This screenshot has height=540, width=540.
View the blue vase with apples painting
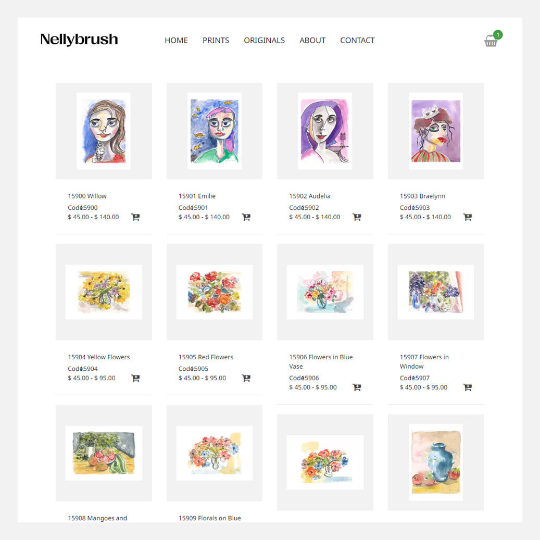436,462
